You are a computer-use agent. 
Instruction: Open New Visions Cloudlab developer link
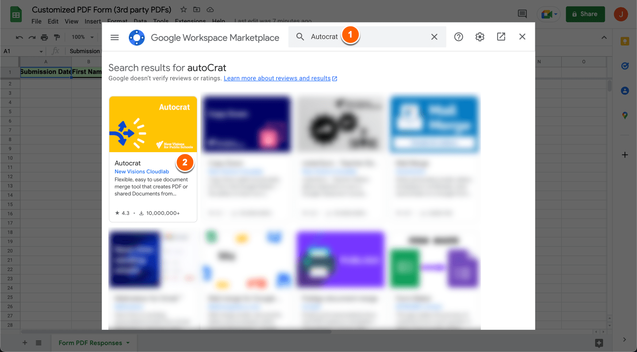pyautogui.click(x=142, y=172)
